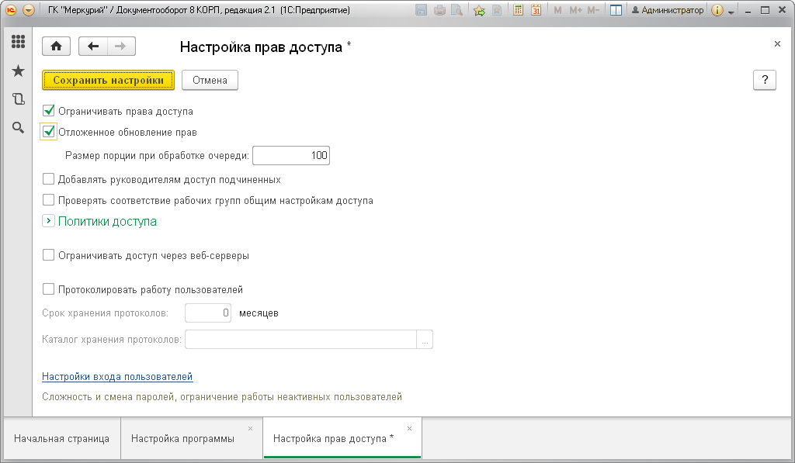Viewport: 795px width, 463px height.
Task: Open the info icon in title bar
Action: 717,10
